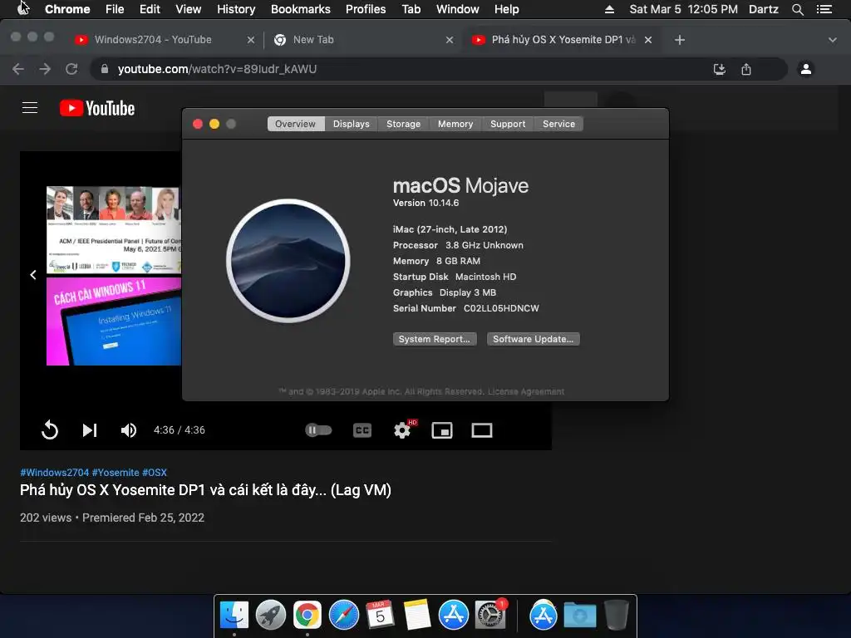The width and height of the screenshot is (851, 638).
Task: Close the Phá hủy OS X Yosemite tab
Action: click(648, 40)
